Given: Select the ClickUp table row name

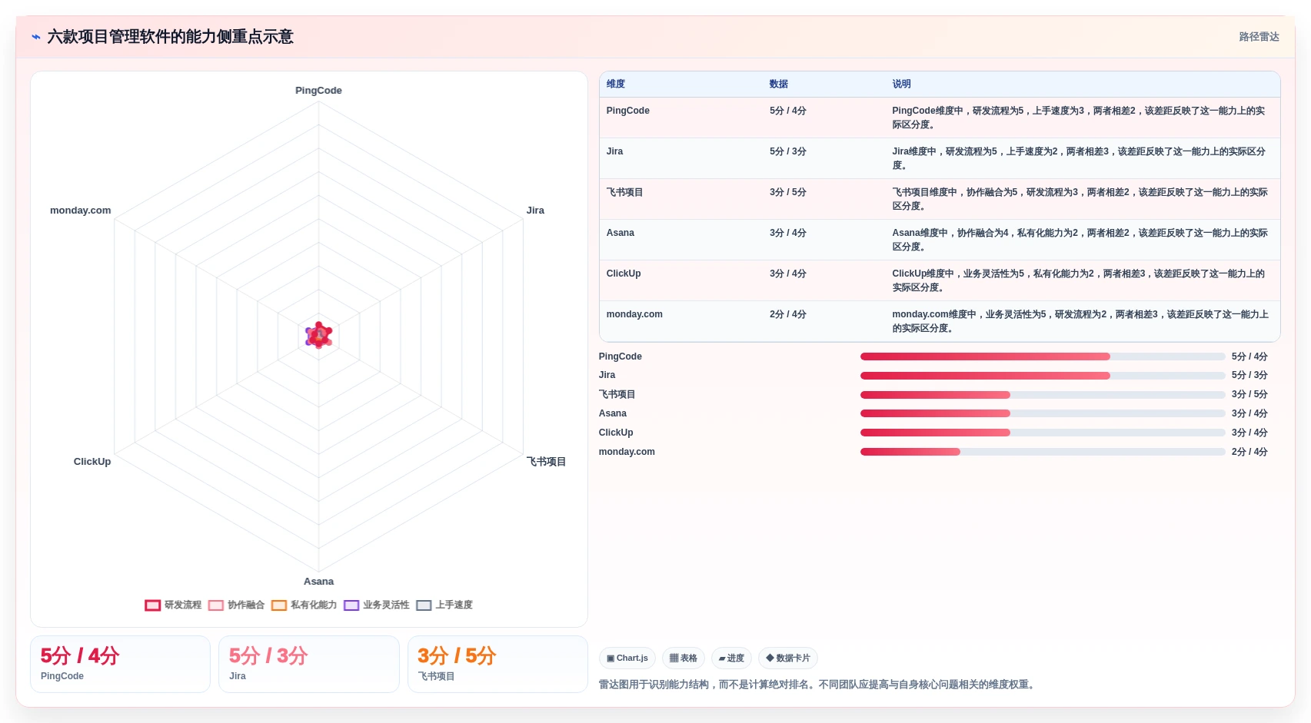Looking at the screenshot, I should [623, 274].
